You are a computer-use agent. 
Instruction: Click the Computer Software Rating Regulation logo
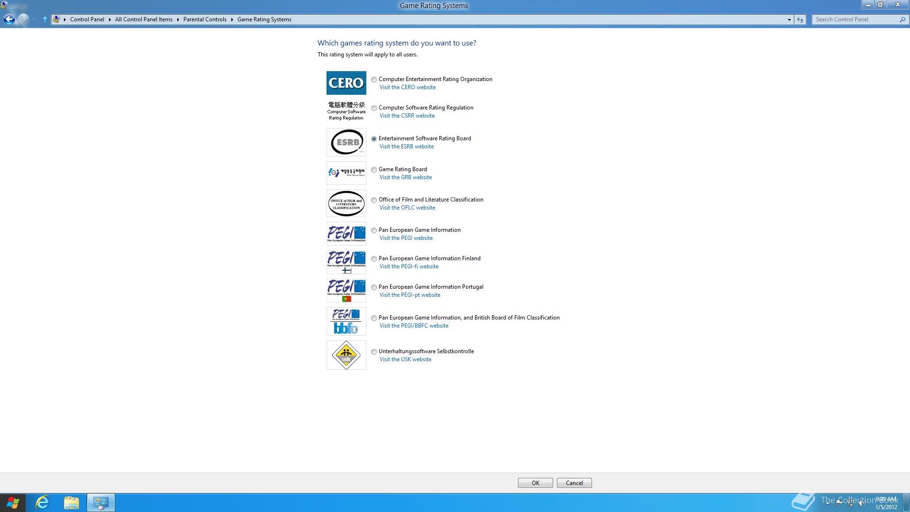coord(346,111)
